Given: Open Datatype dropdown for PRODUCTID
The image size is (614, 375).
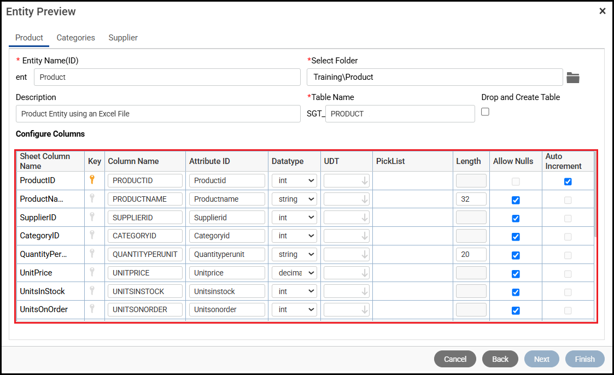Looking at the screenshot, I should click(295, 181).
